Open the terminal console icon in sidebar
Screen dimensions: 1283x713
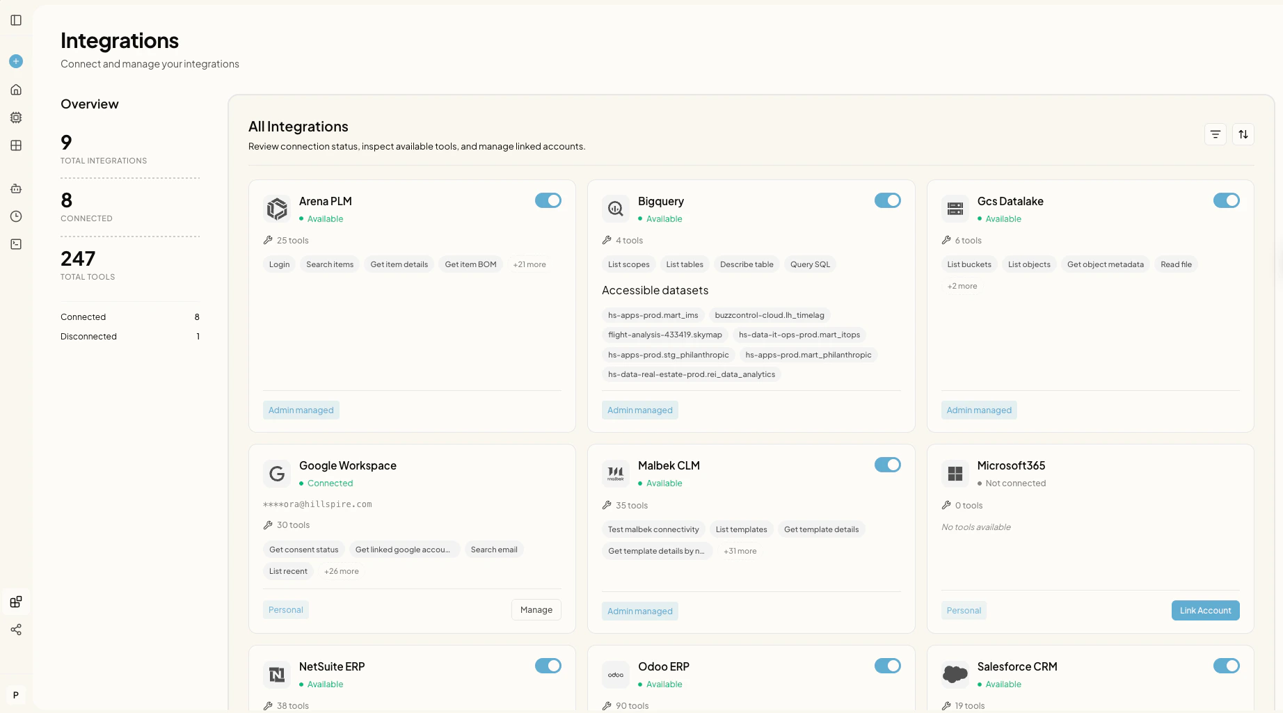click(x=16, y=244)
